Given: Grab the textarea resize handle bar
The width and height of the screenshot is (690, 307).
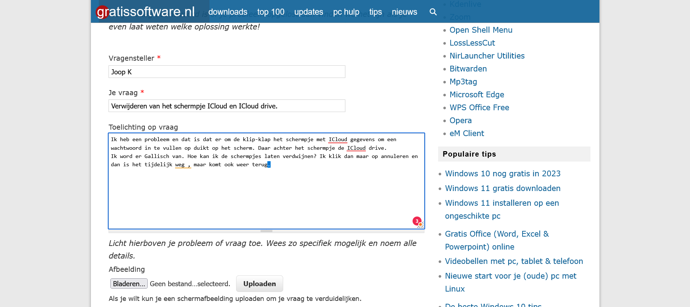Looking at the screenshot, I should [266, 231].
